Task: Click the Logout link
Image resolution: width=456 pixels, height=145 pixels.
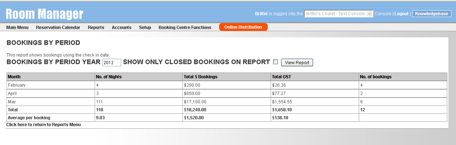Action: [x=401, y=14]
